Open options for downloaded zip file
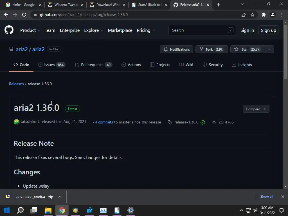 60,197
